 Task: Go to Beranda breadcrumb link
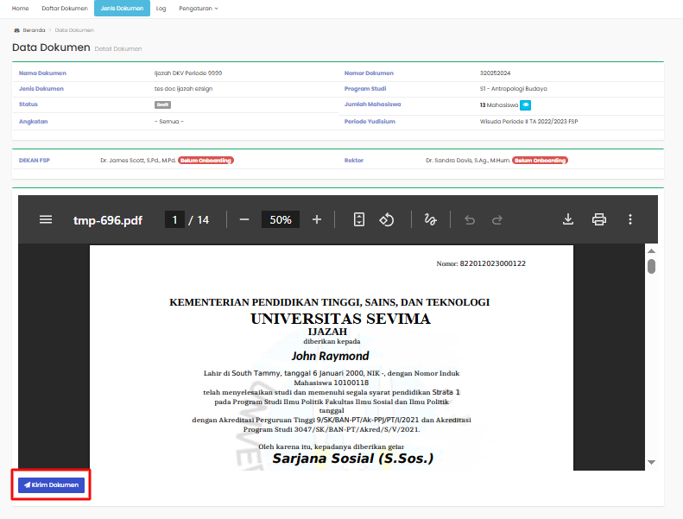(x=34, y=30)
